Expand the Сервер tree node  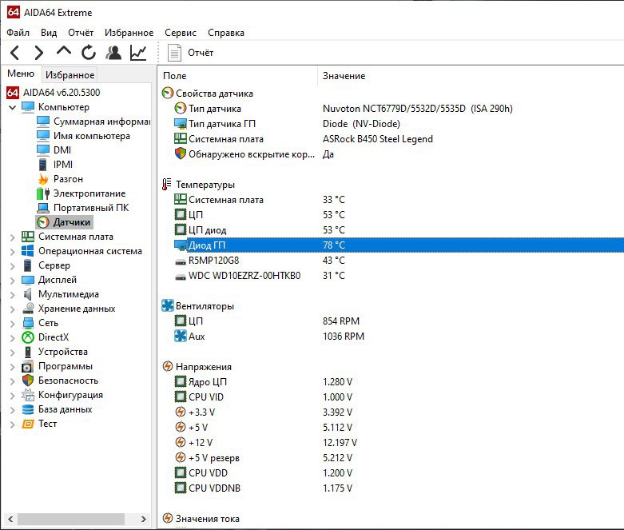pos(12,265)
